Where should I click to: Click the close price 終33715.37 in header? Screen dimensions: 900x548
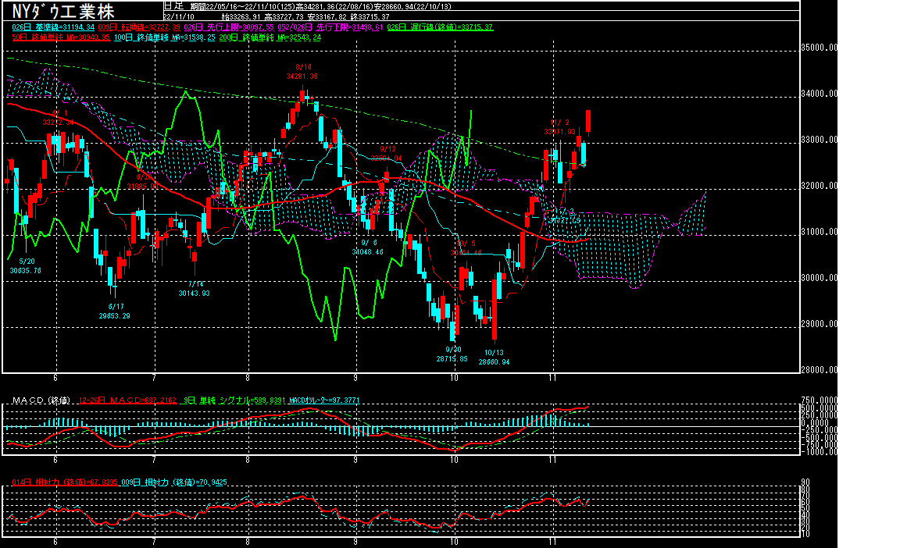[x=370, y=16]
